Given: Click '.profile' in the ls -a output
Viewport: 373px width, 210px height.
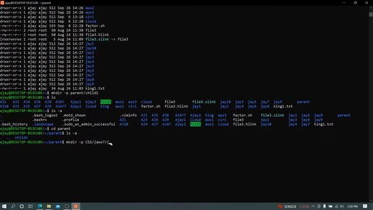Looking at the screenshot, I should [x=71, y=120].
